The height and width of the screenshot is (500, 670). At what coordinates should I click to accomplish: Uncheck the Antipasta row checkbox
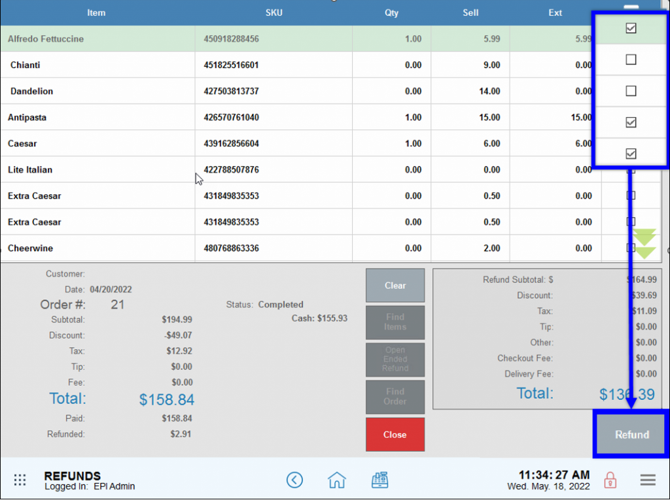[x=630, y=122]
